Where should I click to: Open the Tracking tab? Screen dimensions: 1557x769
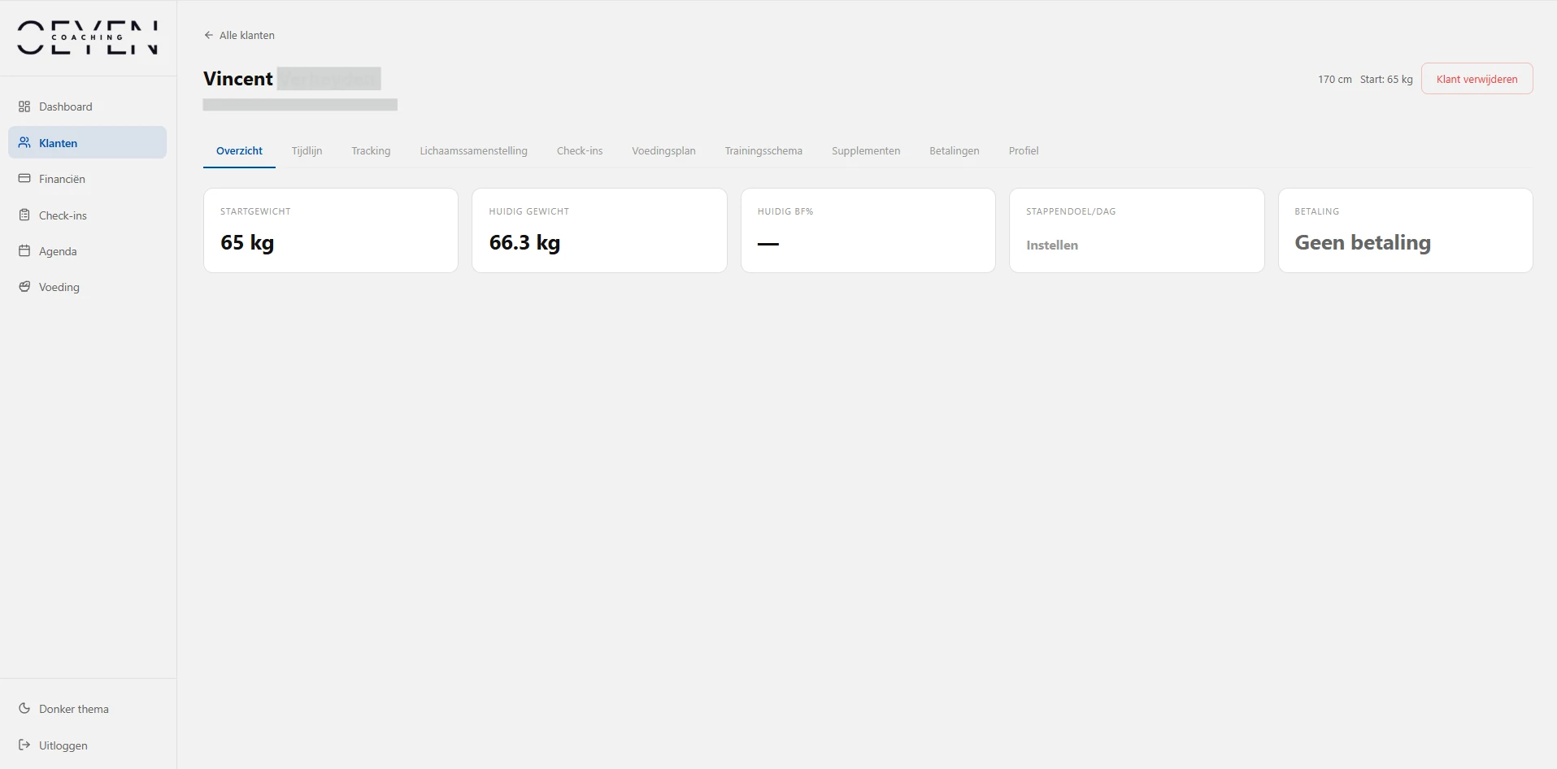point(371,150)
